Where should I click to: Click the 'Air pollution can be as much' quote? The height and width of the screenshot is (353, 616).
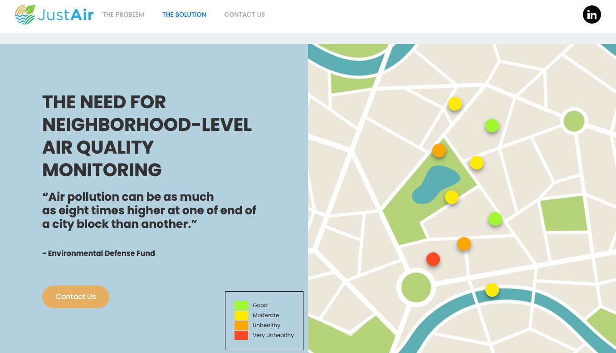149,210
